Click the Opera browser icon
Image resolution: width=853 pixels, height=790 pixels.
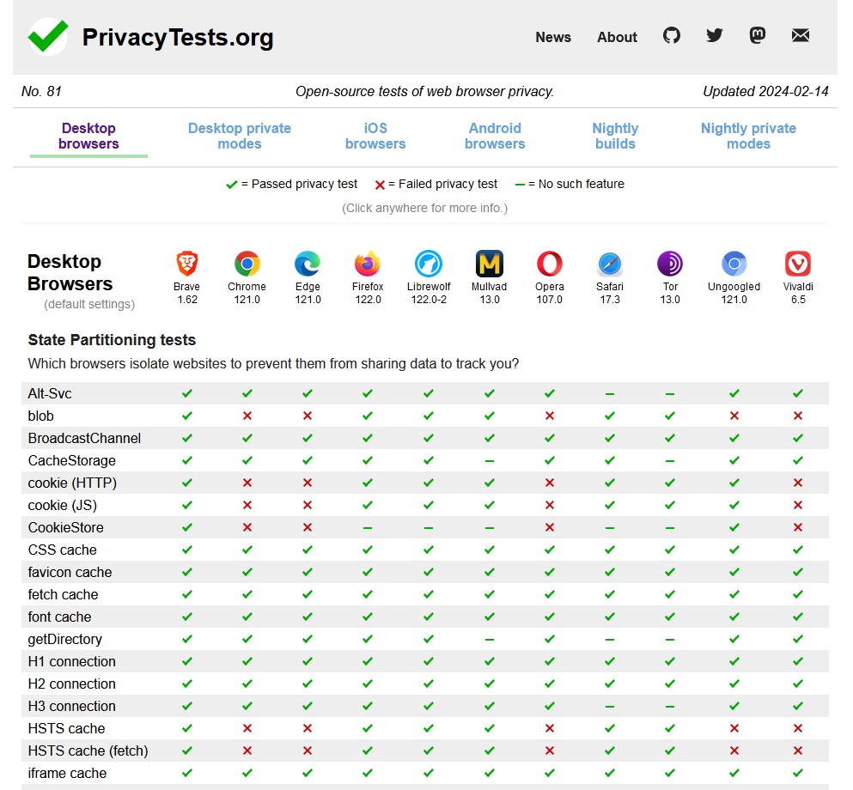click(x=550, y=264)
